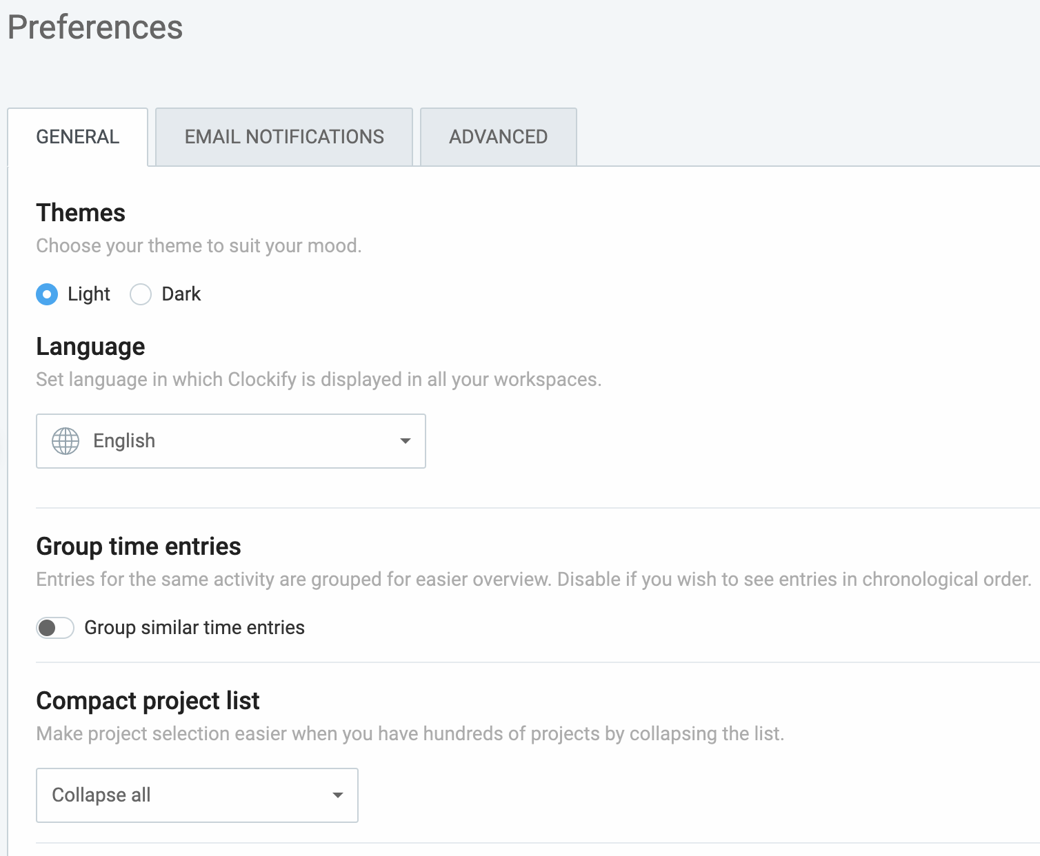Click the Compact project list heading
This screenshot has width=1040, height=856.
[148, 701]
